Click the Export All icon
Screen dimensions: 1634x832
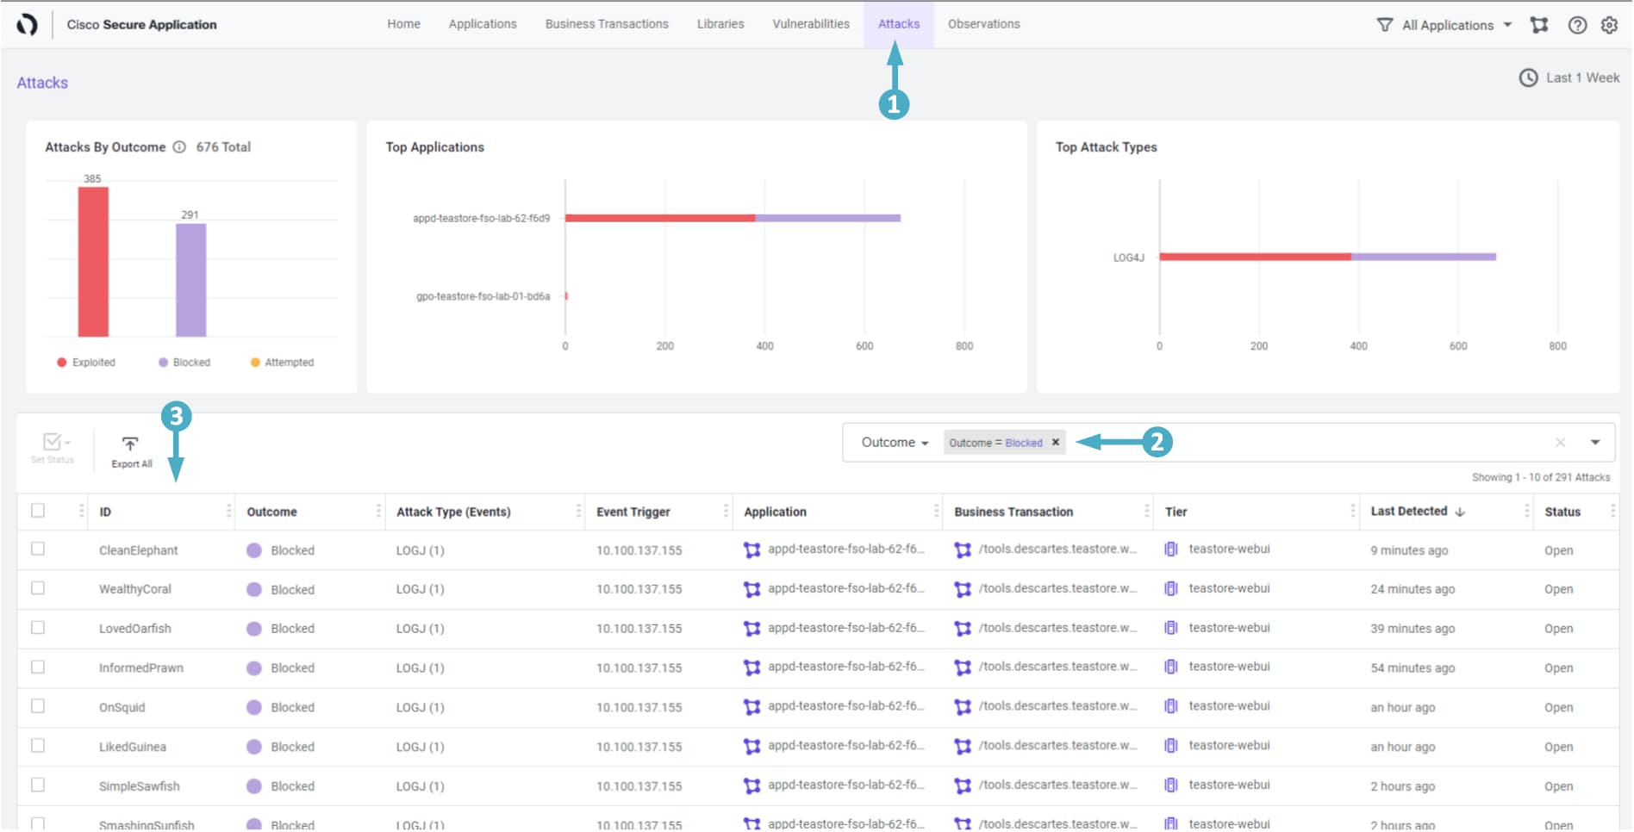(130, 444)
